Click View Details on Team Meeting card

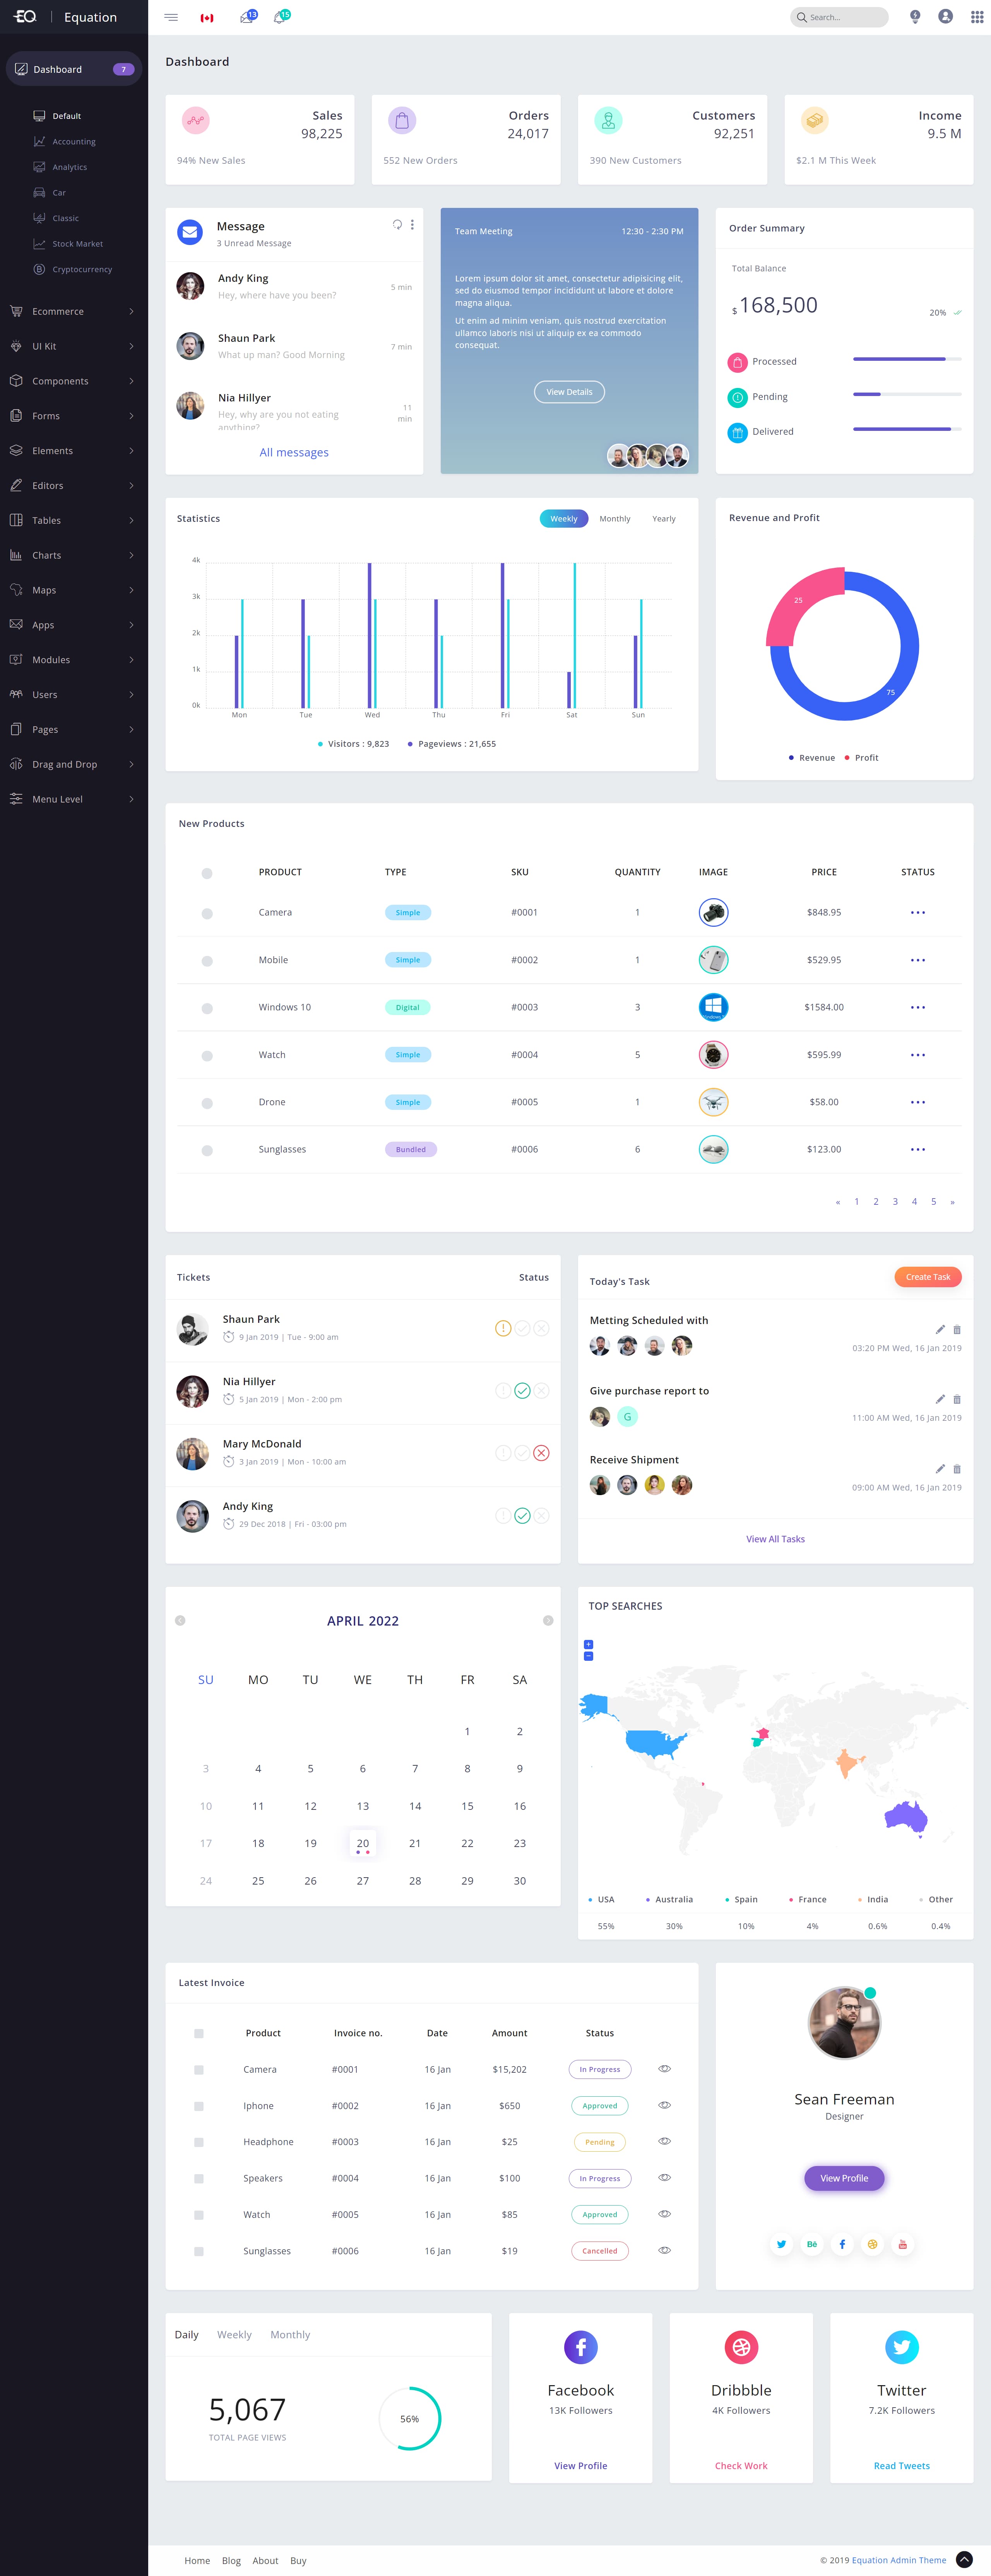(569, 392)
